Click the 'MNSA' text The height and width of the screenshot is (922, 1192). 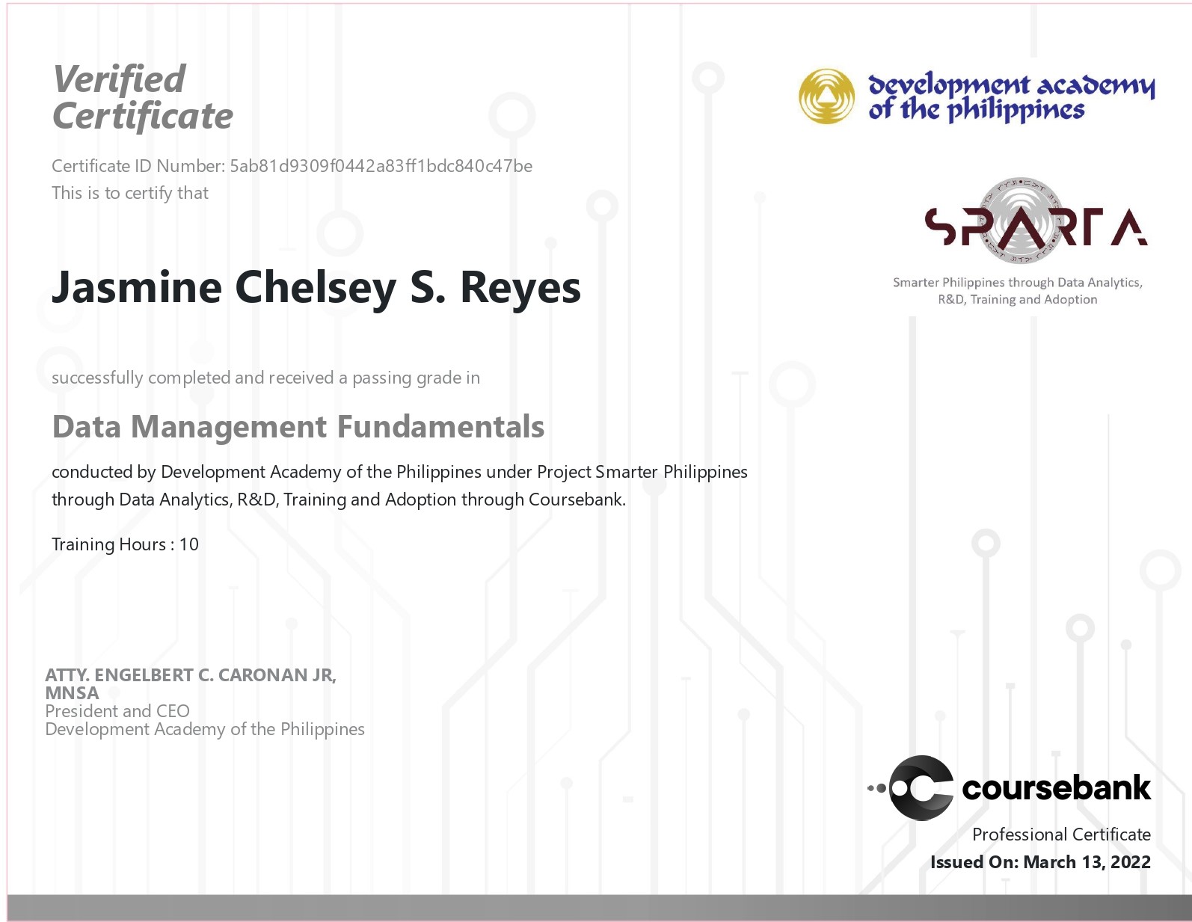72,693
